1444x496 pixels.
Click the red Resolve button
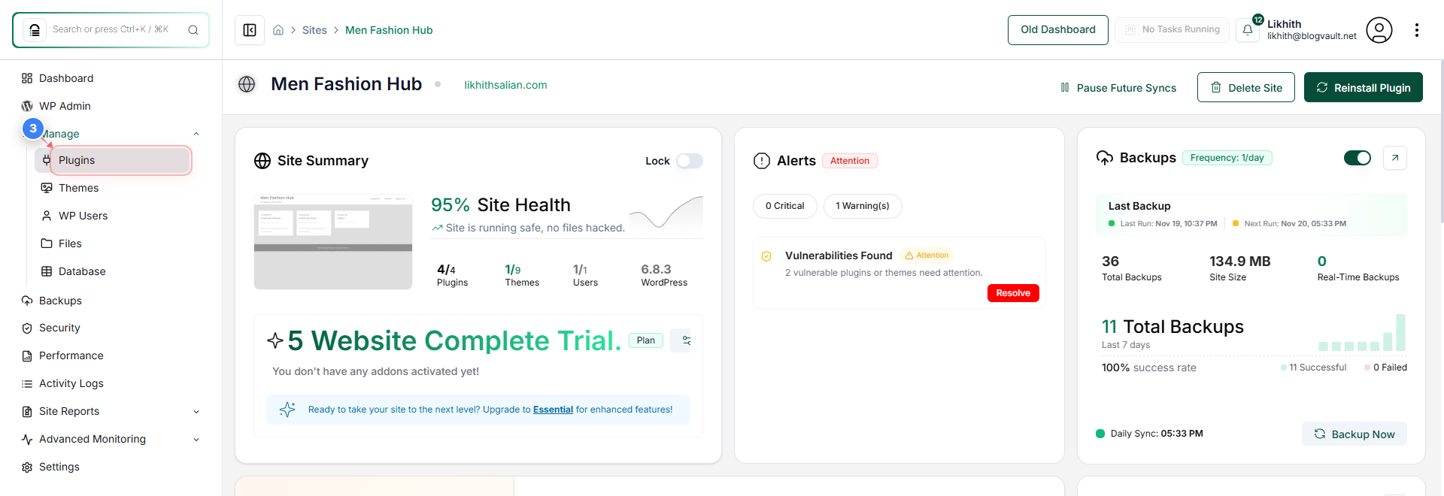pyautogui.click(x=1013, y=293)
